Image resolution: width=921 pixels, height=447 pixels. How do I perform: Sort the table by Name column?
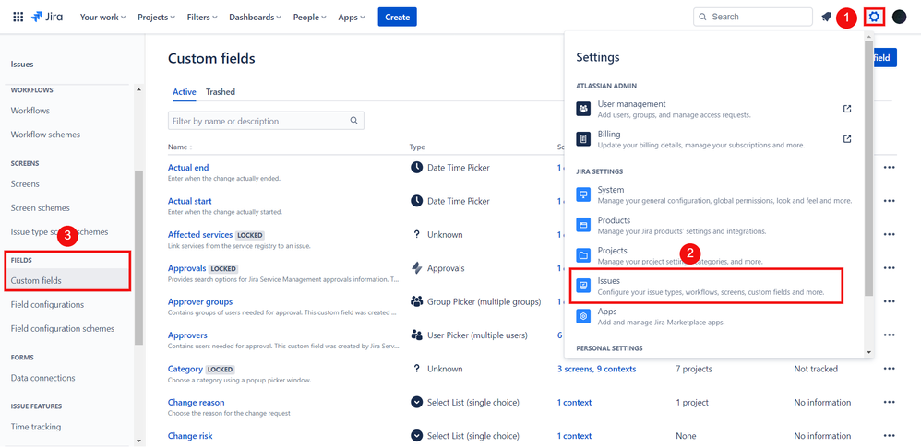tap(180, 147)
